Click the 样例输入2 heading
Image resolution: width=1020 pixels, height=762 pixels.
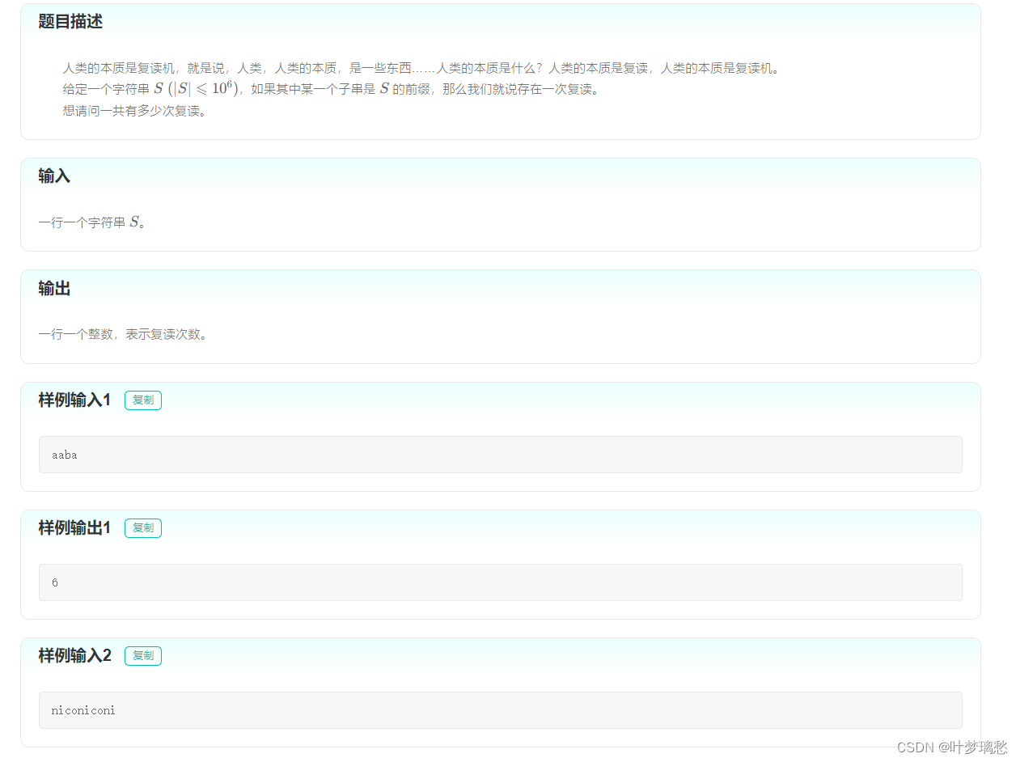pyautogui.click(x=74, y=655)
